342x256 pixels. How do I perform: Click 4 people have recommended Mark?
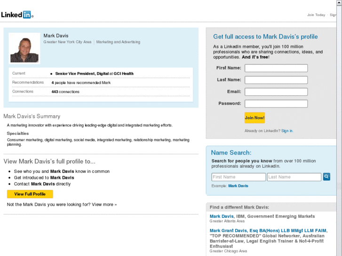(x=81, y=83)
